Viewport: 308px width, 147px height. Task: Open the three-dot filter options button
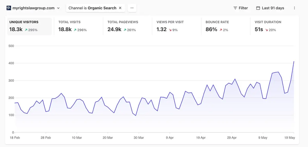pos(132,8)
